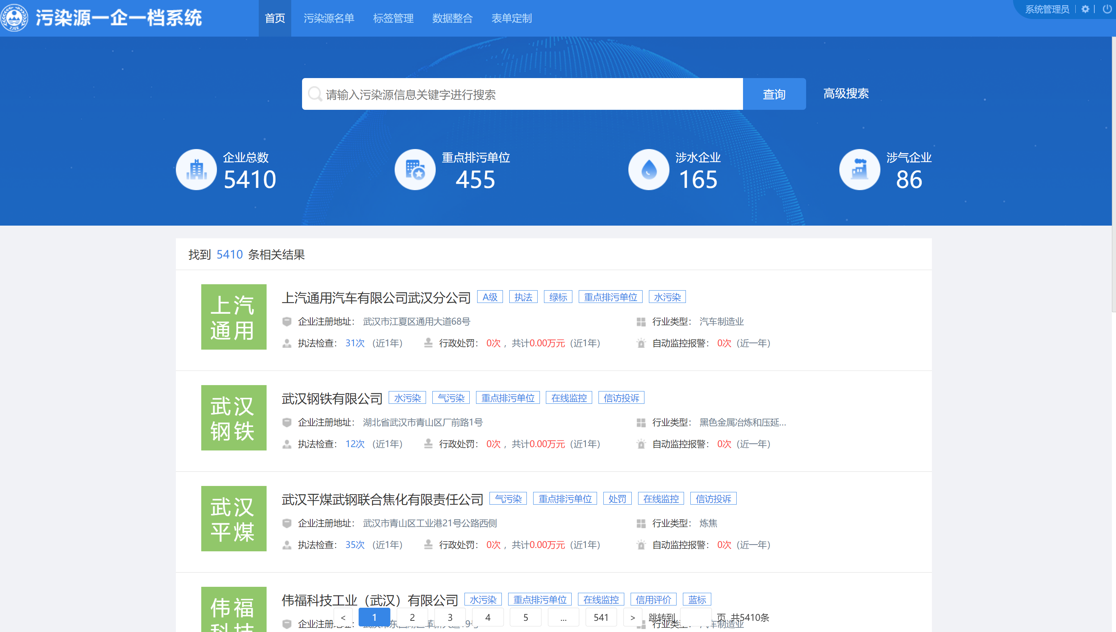Focus the pollution source keyword search field
1116x632 pixels.
point(522,94)
